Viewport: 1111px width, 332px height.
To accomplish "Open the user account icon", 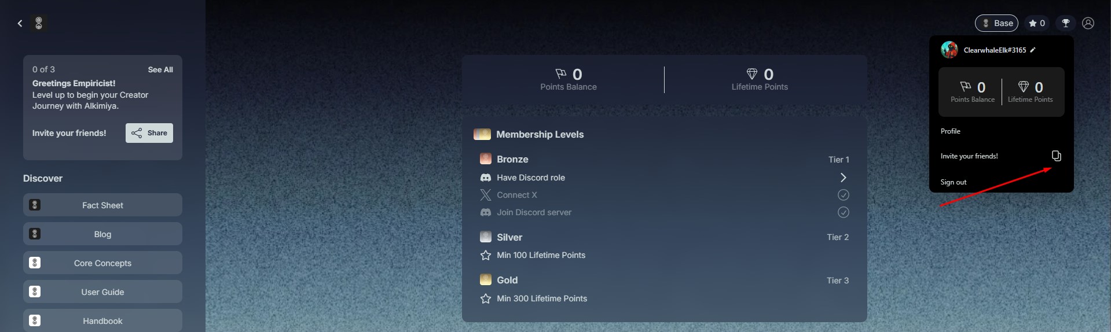I will [1088, 23].
